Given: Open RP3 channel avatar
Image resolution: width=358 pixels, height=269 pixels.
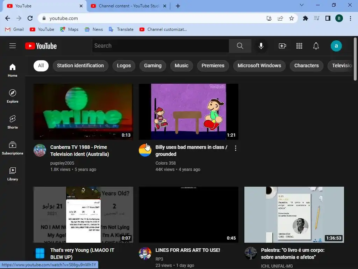Looking at the screenshot, I should pos(145,253).
